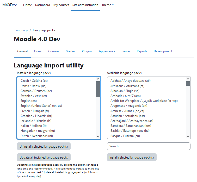Select German / Deutsch (de) installed pack
This screenshot has height=182, width=197.
click(57, 91)
